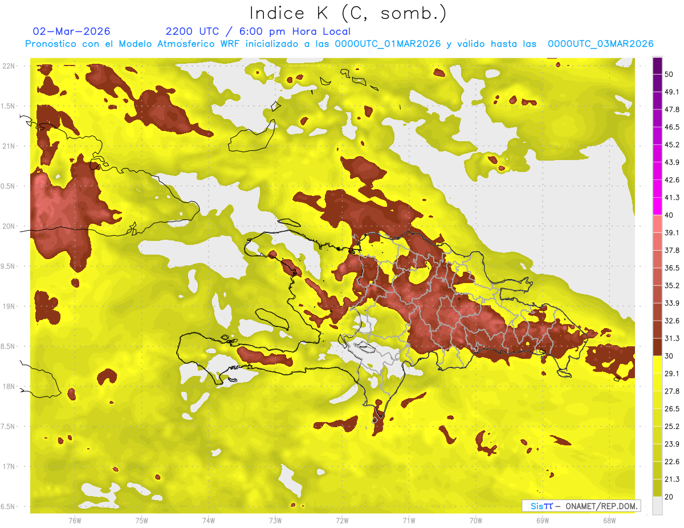This screenshot has width=684, height=528.
Task: Click the '72W' longitude label
Action: coord(342,521)
